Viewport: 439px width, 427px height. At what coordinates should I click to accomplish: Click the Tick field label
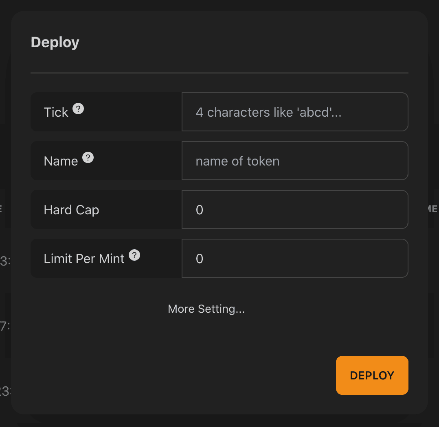pyautogui.click(x=56, y=112)
